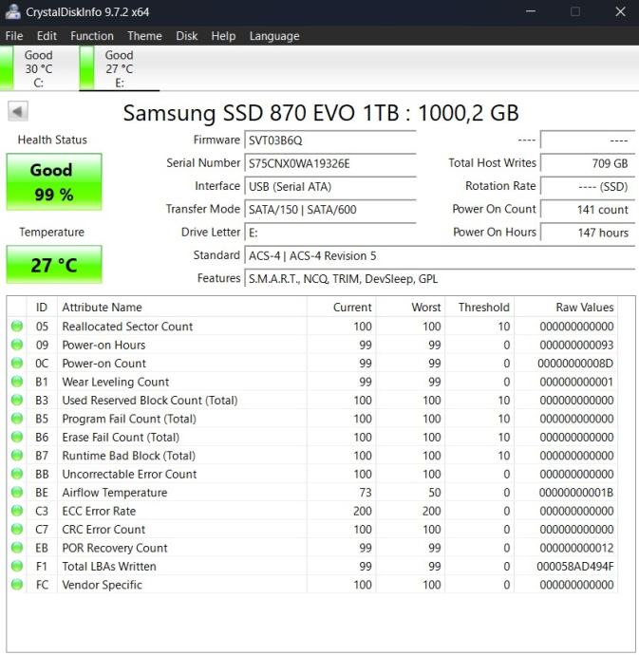Click the previous disk arrow button

pyautogui.click(x=17, y=112)
